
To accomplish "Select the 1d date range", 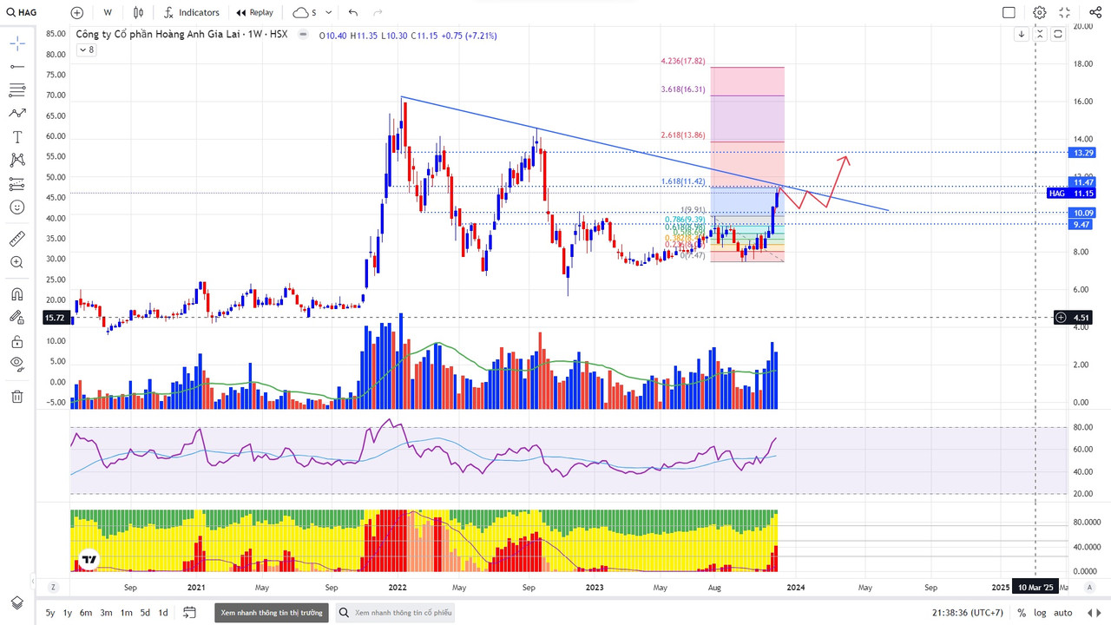I will [163, 613].
